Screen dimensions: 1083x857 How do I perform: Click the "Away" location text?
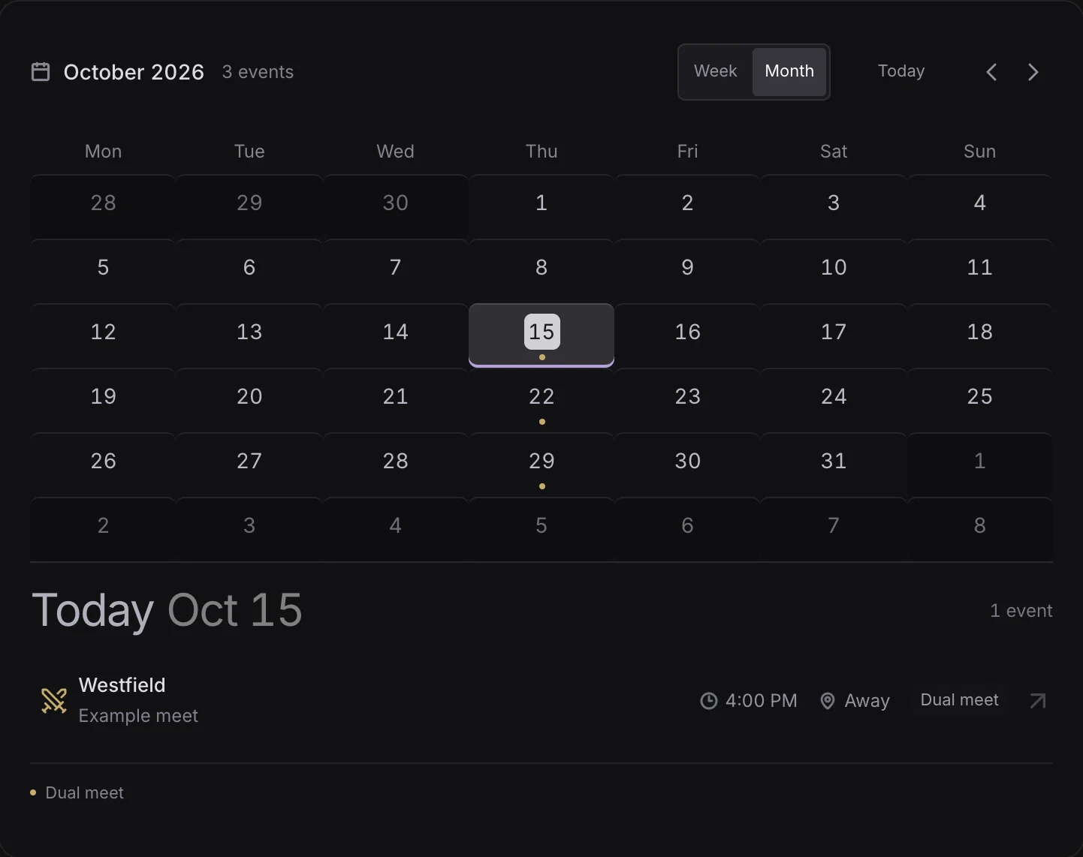[867, 701]
